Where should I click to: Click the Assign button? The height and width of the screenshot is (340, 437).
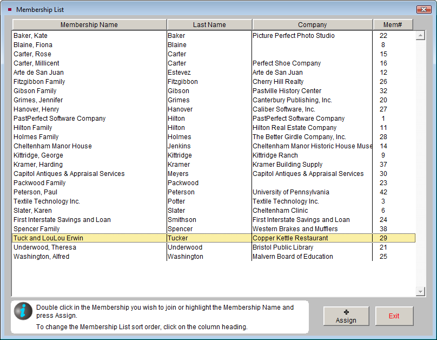coord(346,316)
